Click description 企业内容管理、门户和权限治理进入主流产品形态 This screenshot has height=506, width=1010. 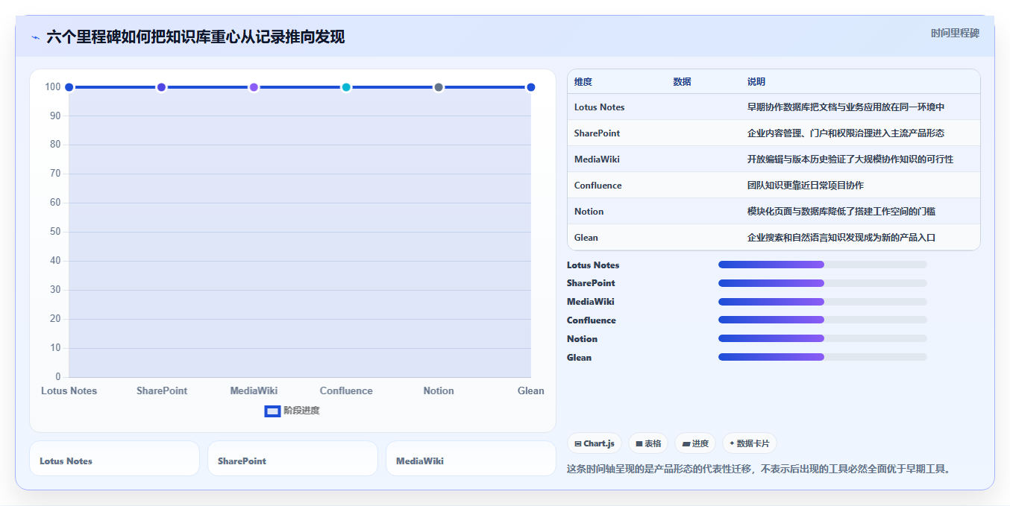(846, 133)
